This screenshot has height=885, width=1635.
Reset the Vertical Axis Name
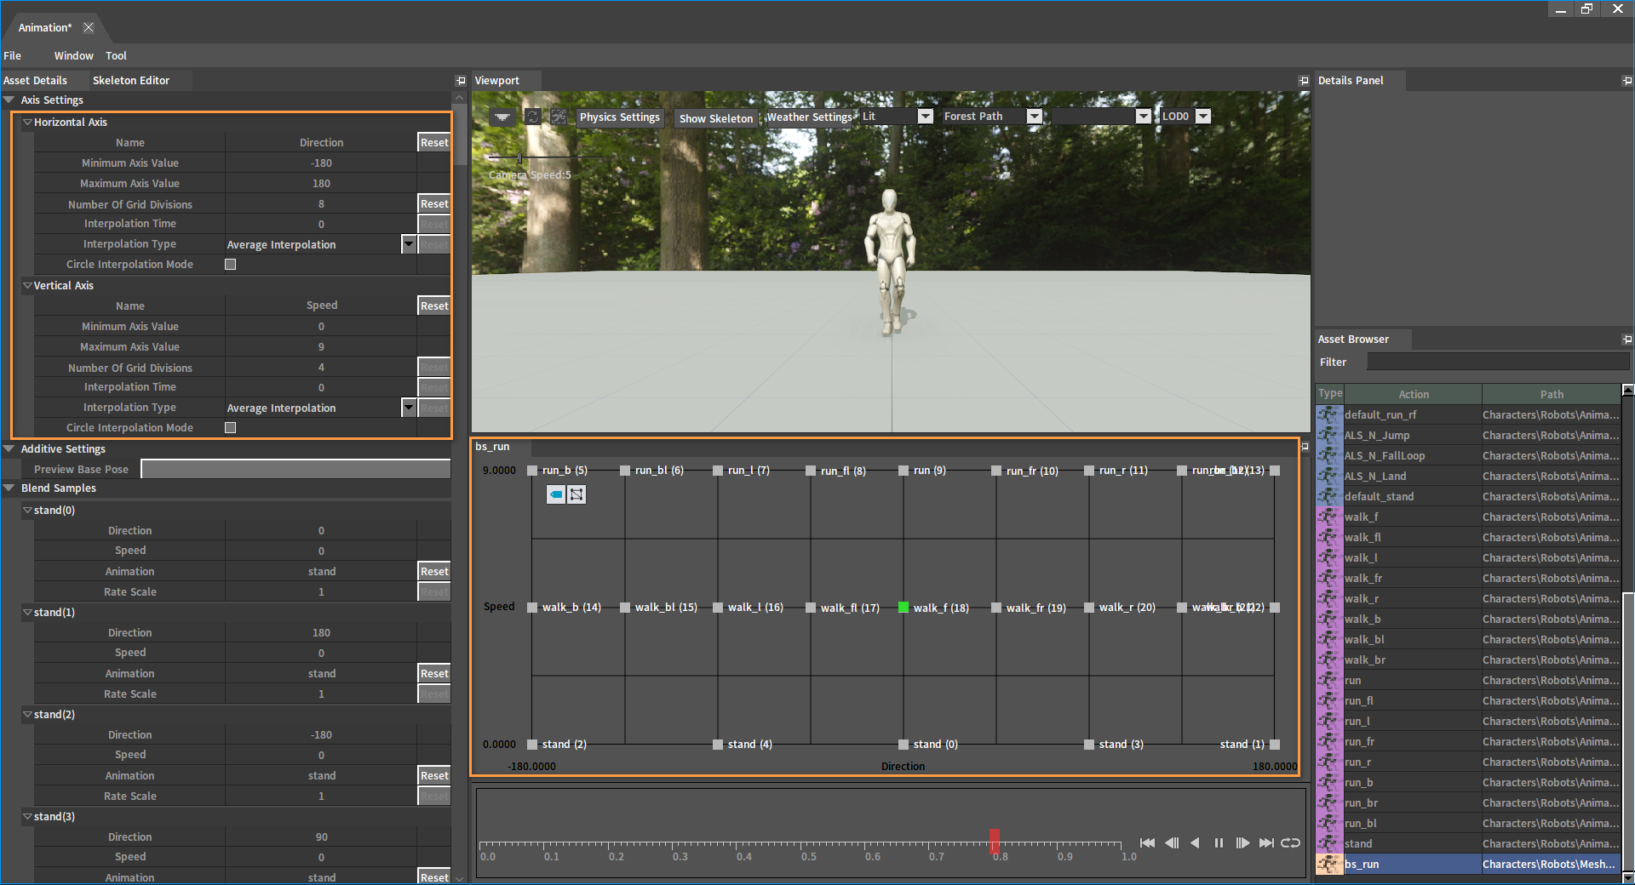(x=434, y=305)
